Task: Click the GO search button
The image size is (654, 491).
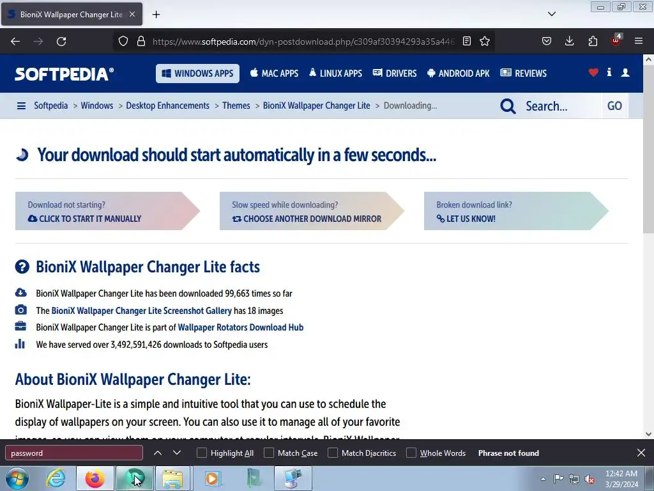Action: click(x=614, y=105)
